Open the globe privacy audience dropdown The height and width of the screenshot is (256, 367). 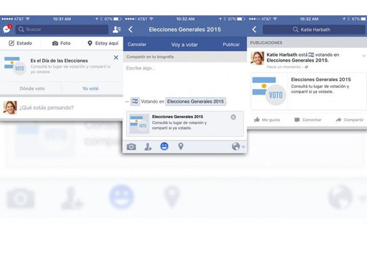tap(238, 146)
